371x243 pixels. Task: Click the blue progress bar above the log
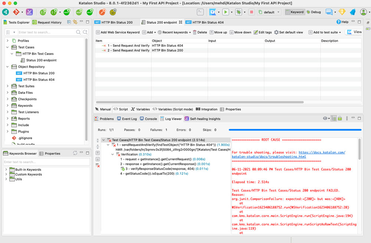(295, 129)
